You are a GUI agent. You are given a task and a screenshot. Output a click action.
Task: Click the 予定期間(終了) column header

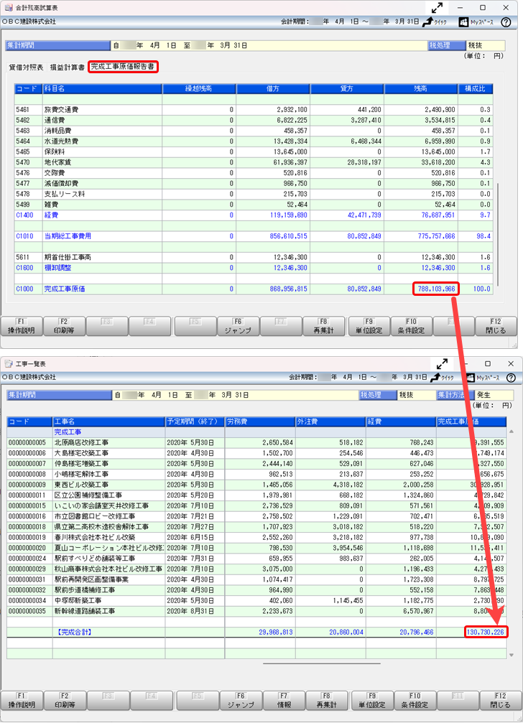pyautogui.click(x=195, y=421)
